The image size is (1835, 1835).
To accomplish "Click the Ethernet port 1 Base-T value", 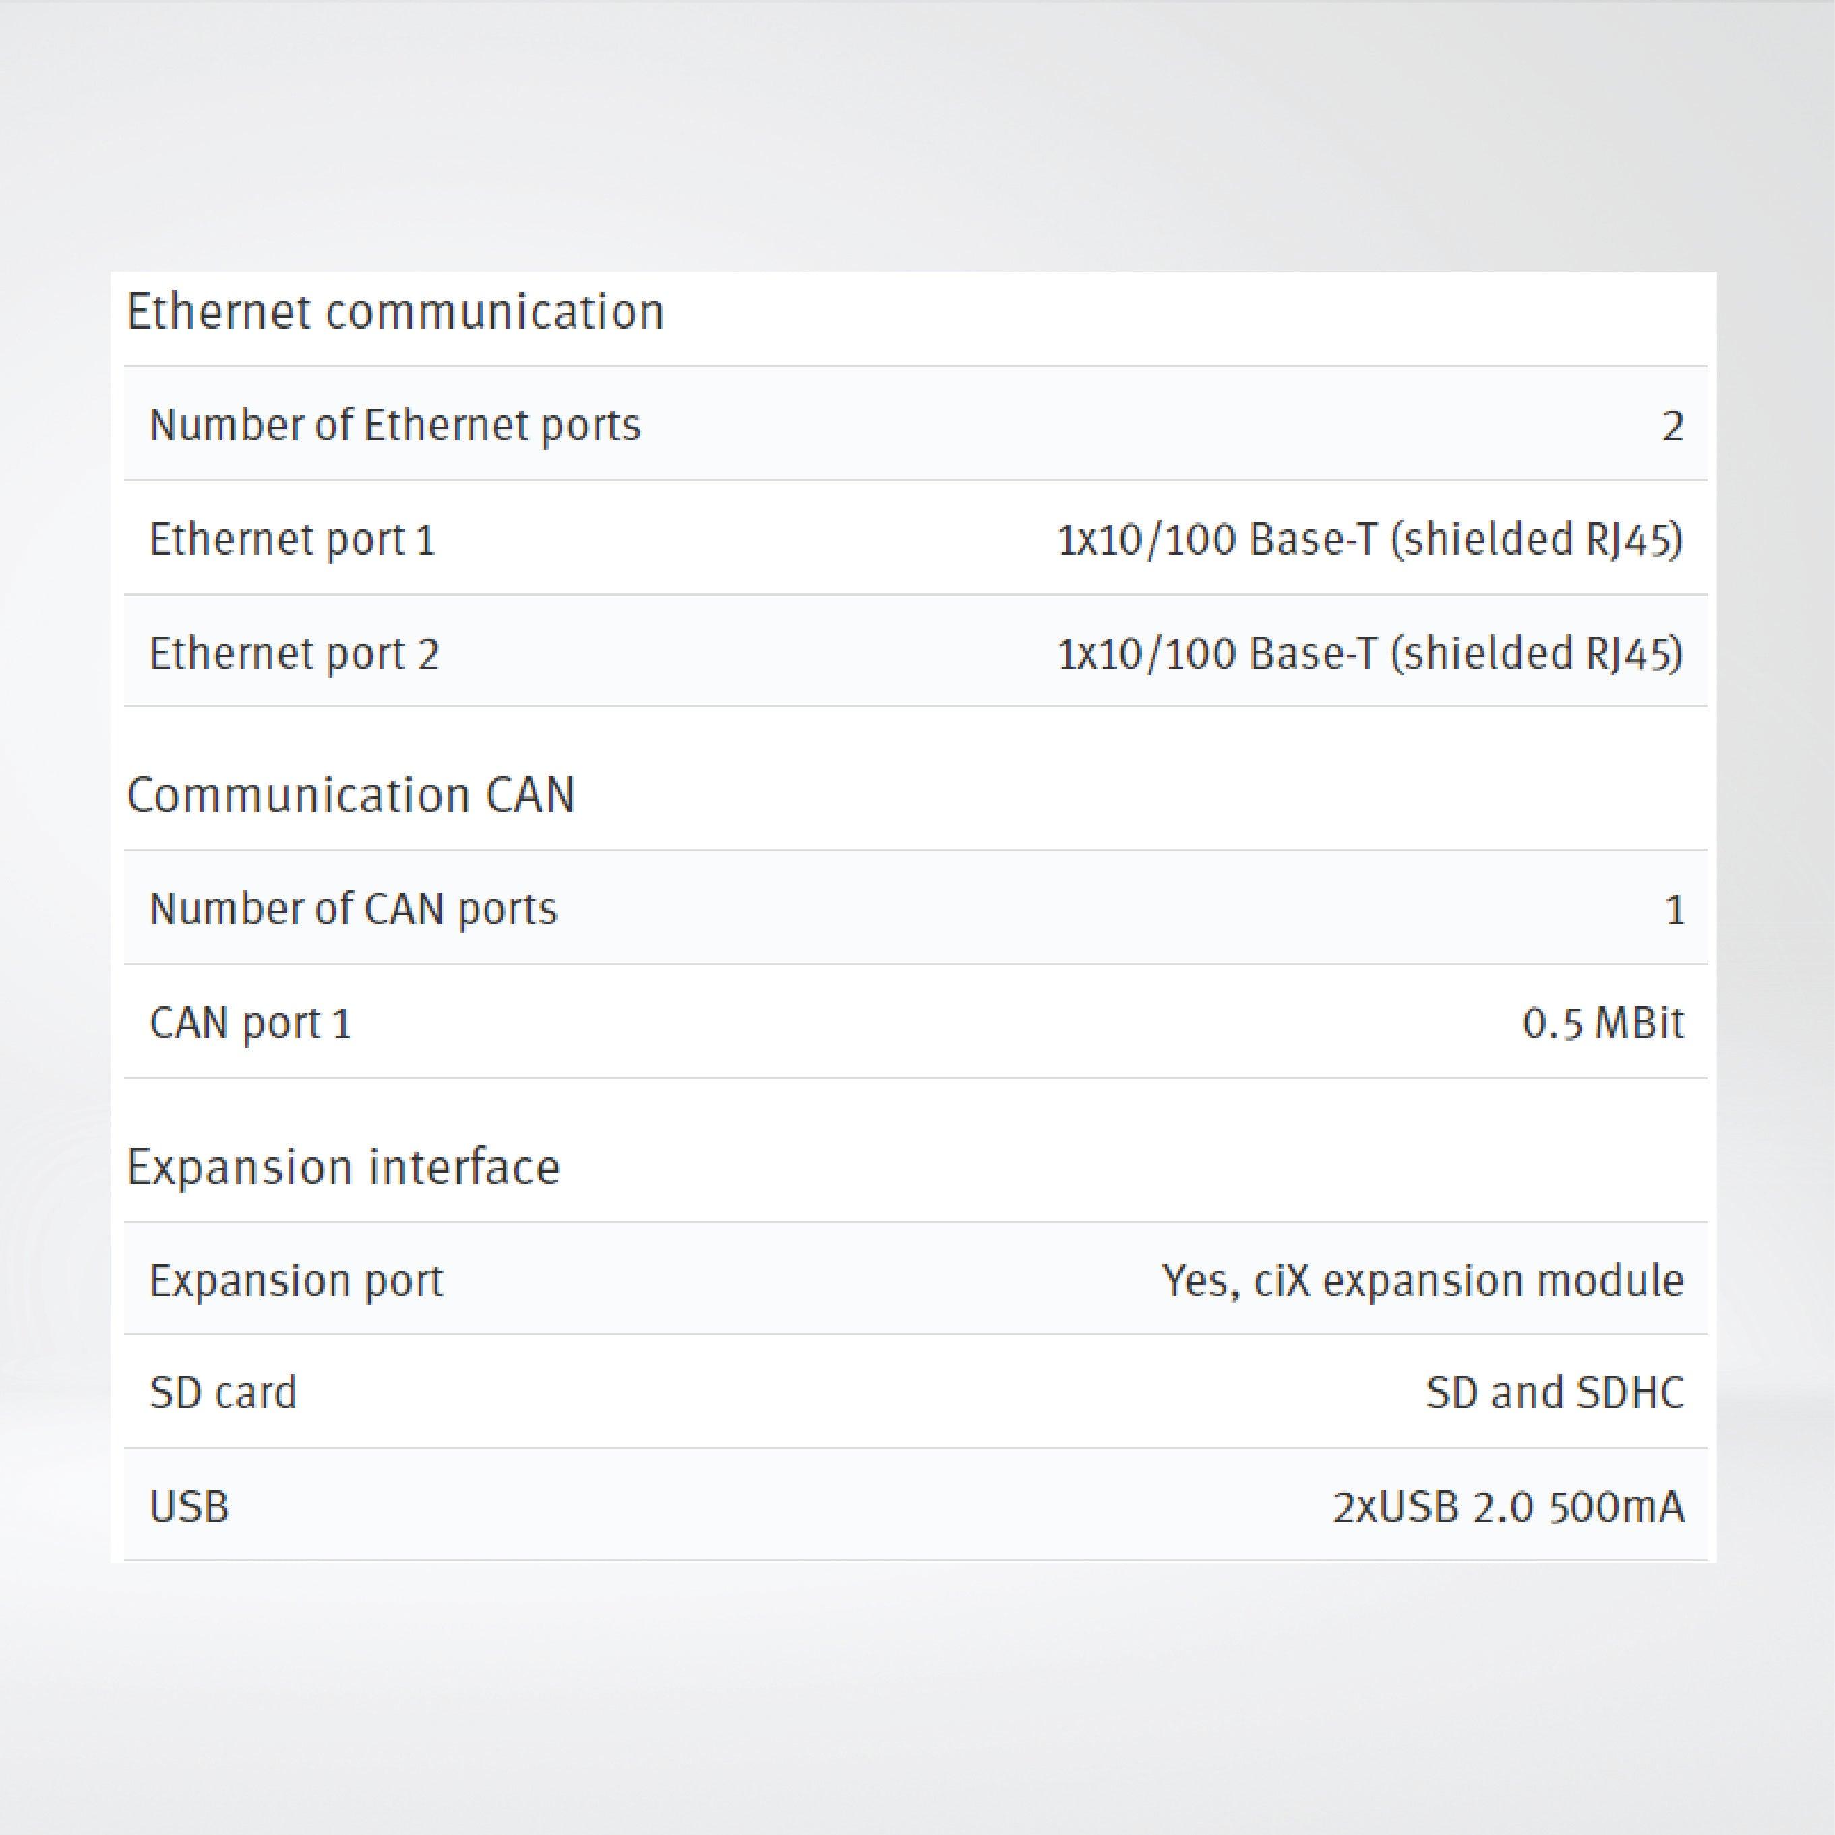I will tap(1368, 539).
